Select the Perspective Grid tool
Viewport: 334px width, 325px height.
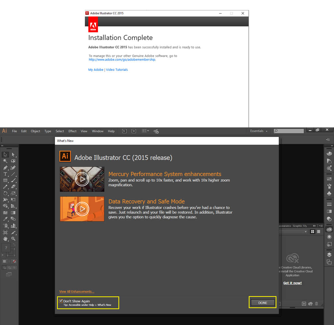click(x=13, y=206)
